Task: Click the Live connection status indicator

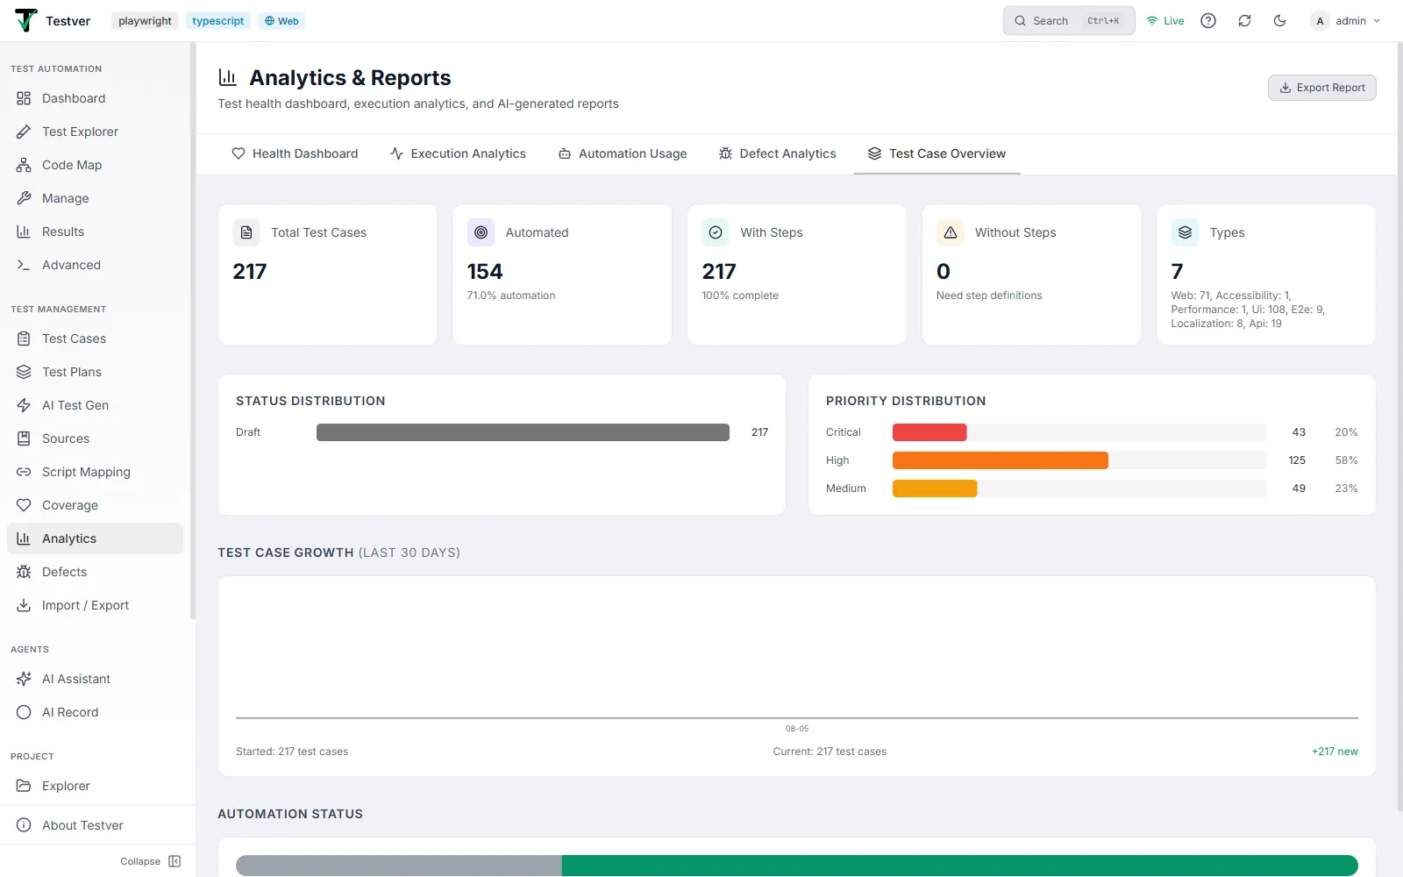Action: click(1165, 21)
